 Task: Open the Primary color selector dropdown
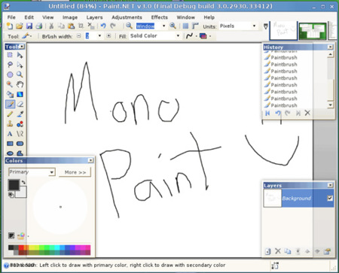[52, 172]
